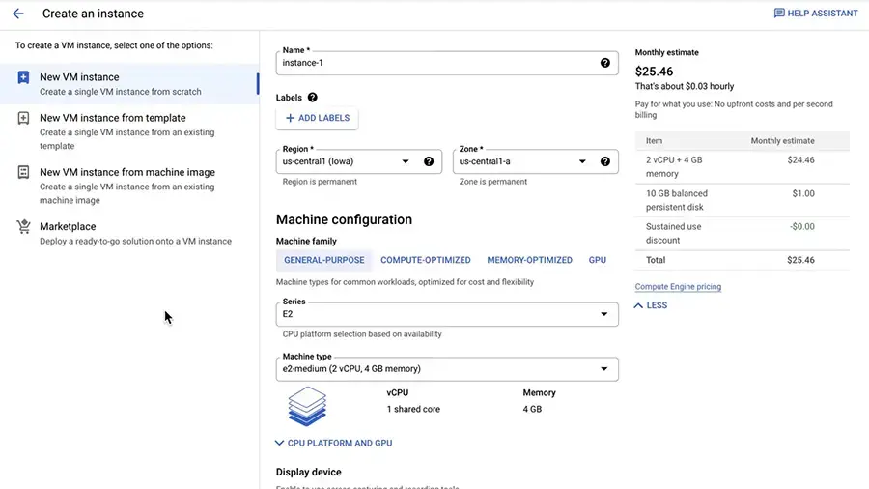
Task: Click the '4 GB' Memory value
Action: pos(532,409)
